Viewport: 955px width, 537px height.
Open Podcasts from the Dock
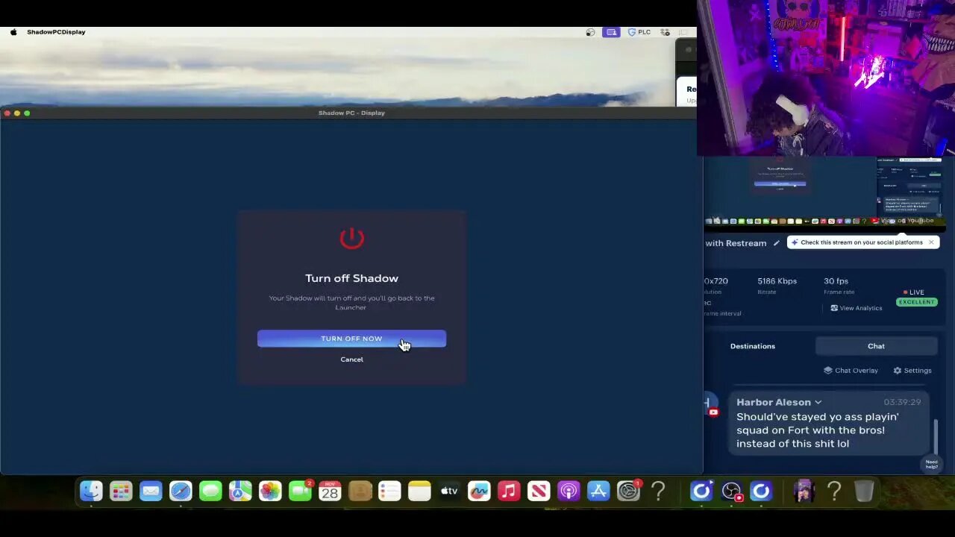[569, 492]
